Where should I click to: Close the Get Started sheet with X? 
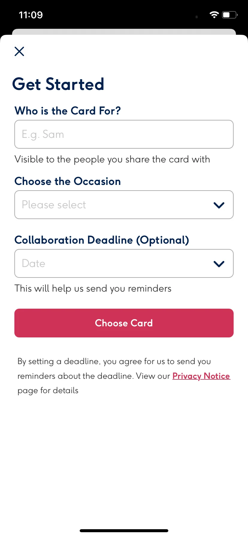click(x=19, y=52)
